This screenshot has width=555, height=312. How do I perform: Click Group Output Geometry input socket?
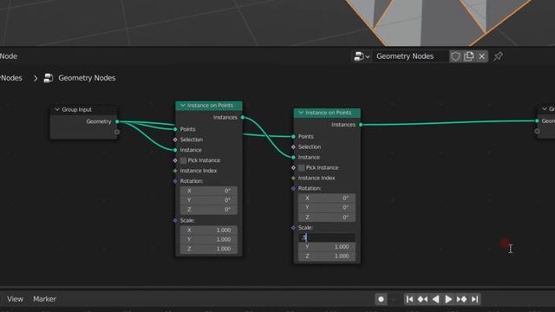coord(537,121)
